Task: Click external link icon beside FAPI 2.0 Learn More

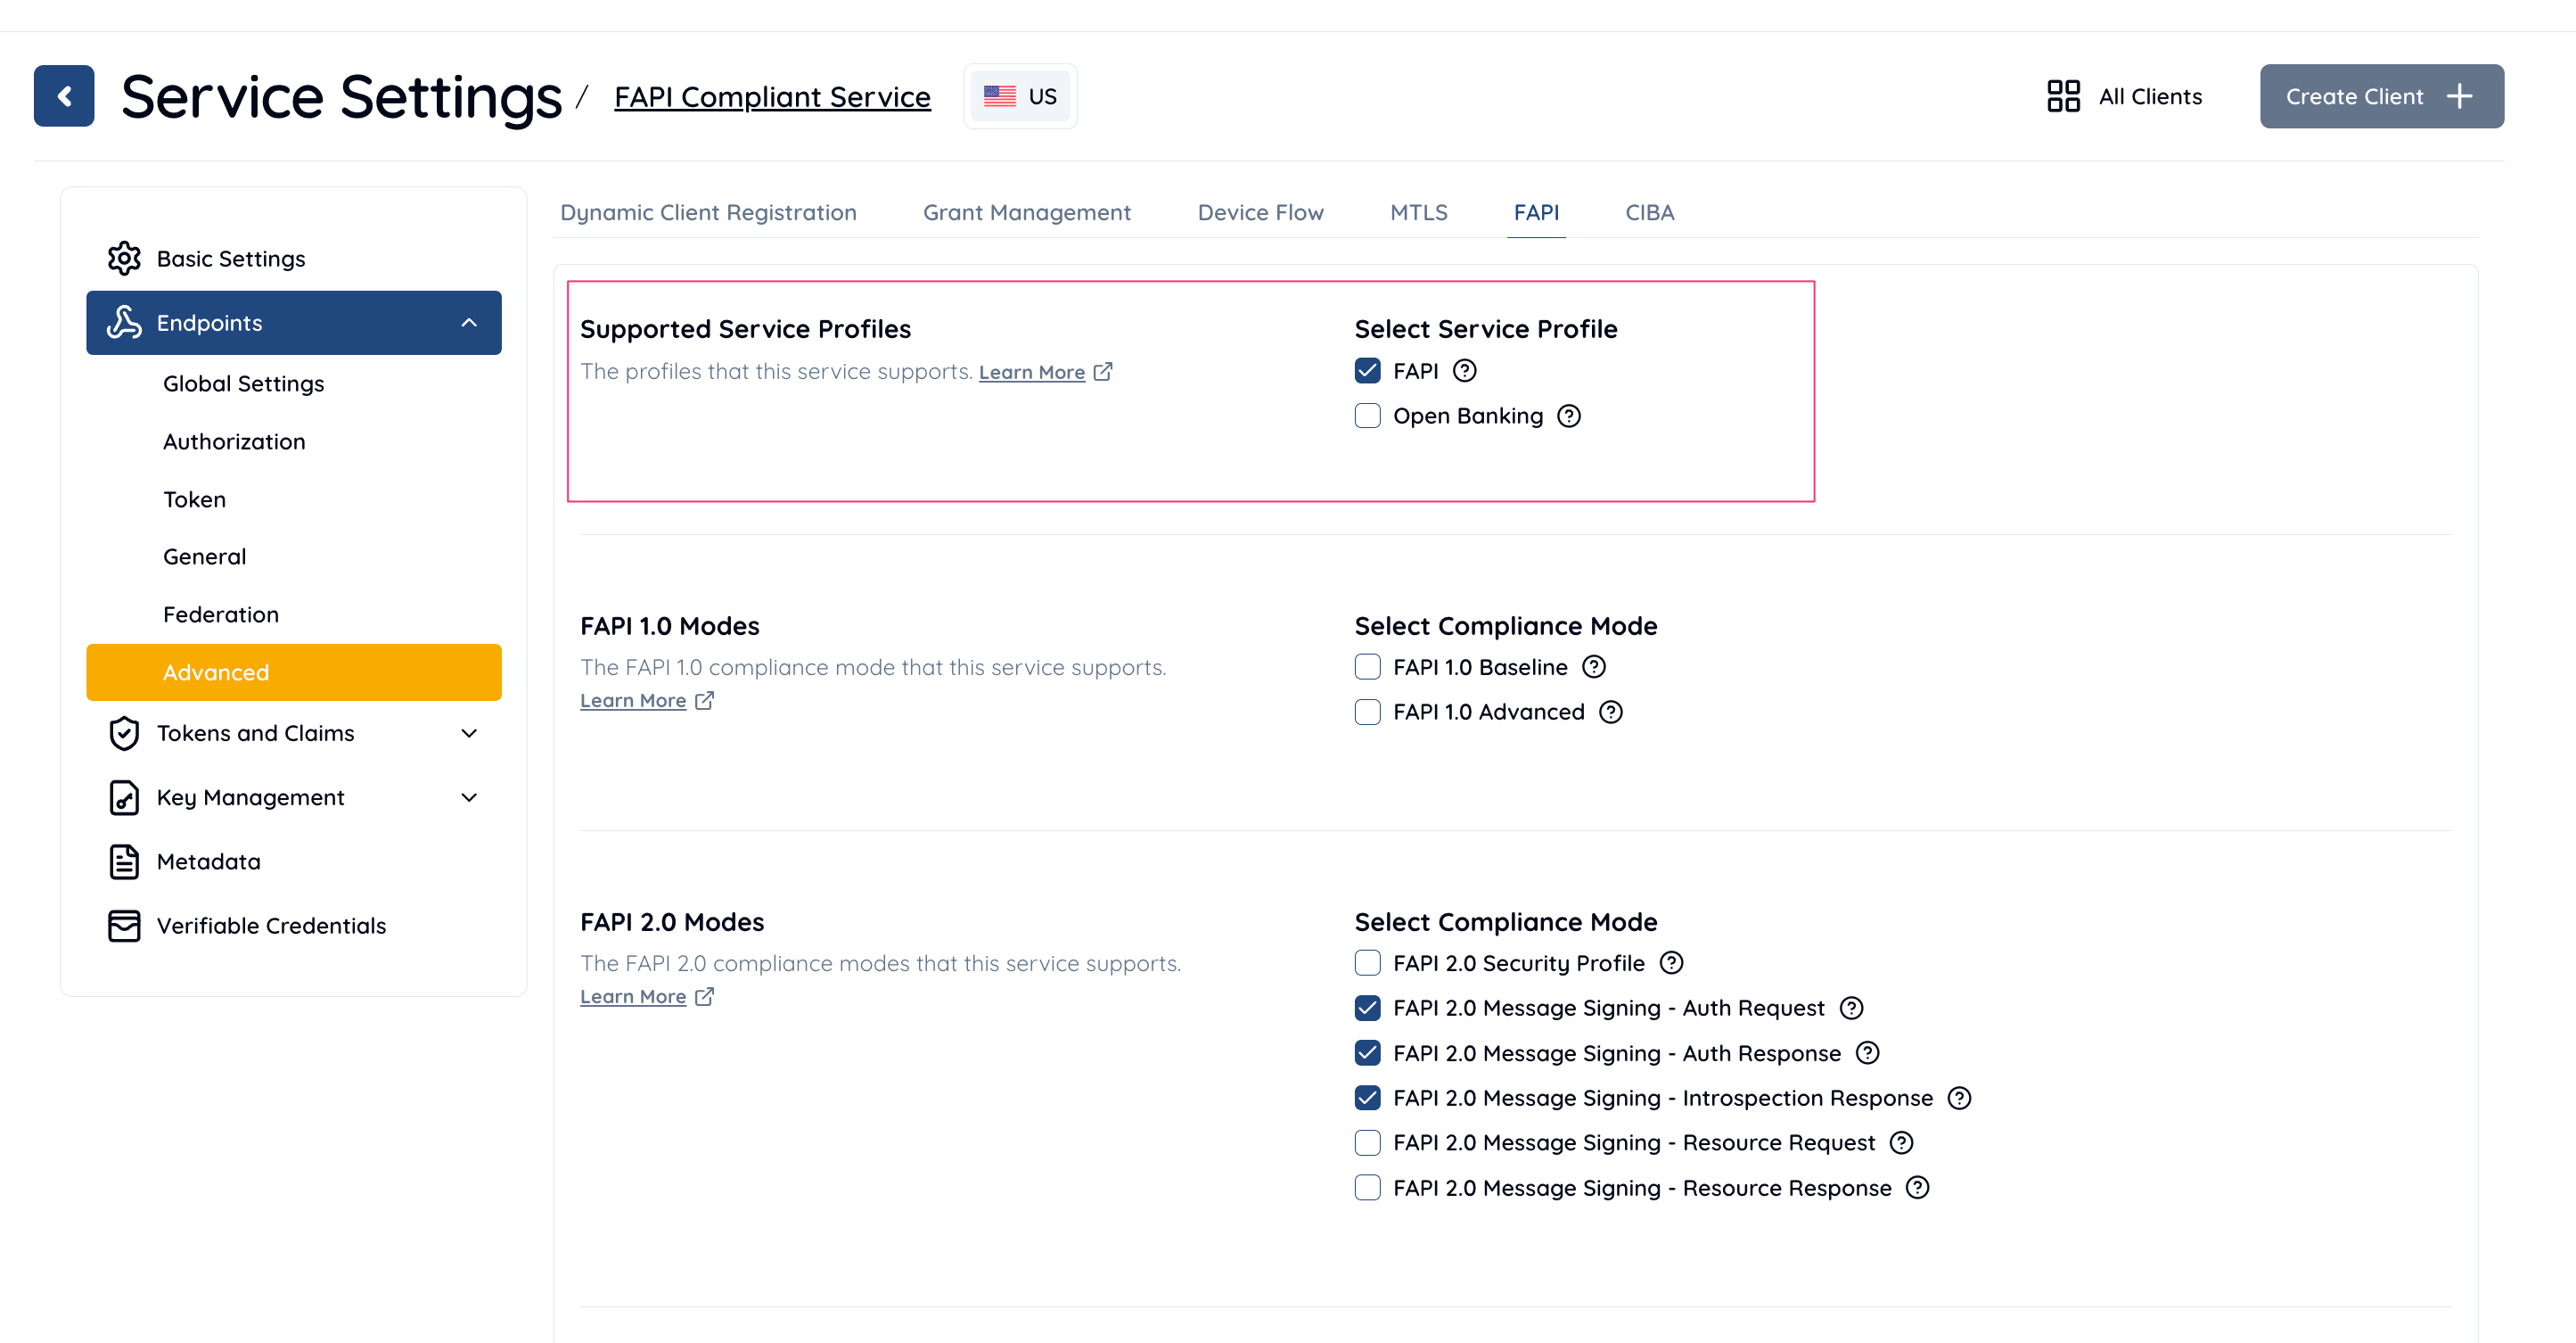Action: (705, 997)
